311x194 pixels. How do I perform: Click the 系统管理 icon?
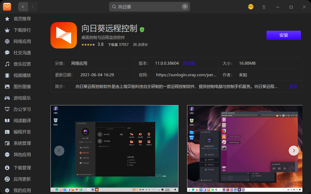7,143
